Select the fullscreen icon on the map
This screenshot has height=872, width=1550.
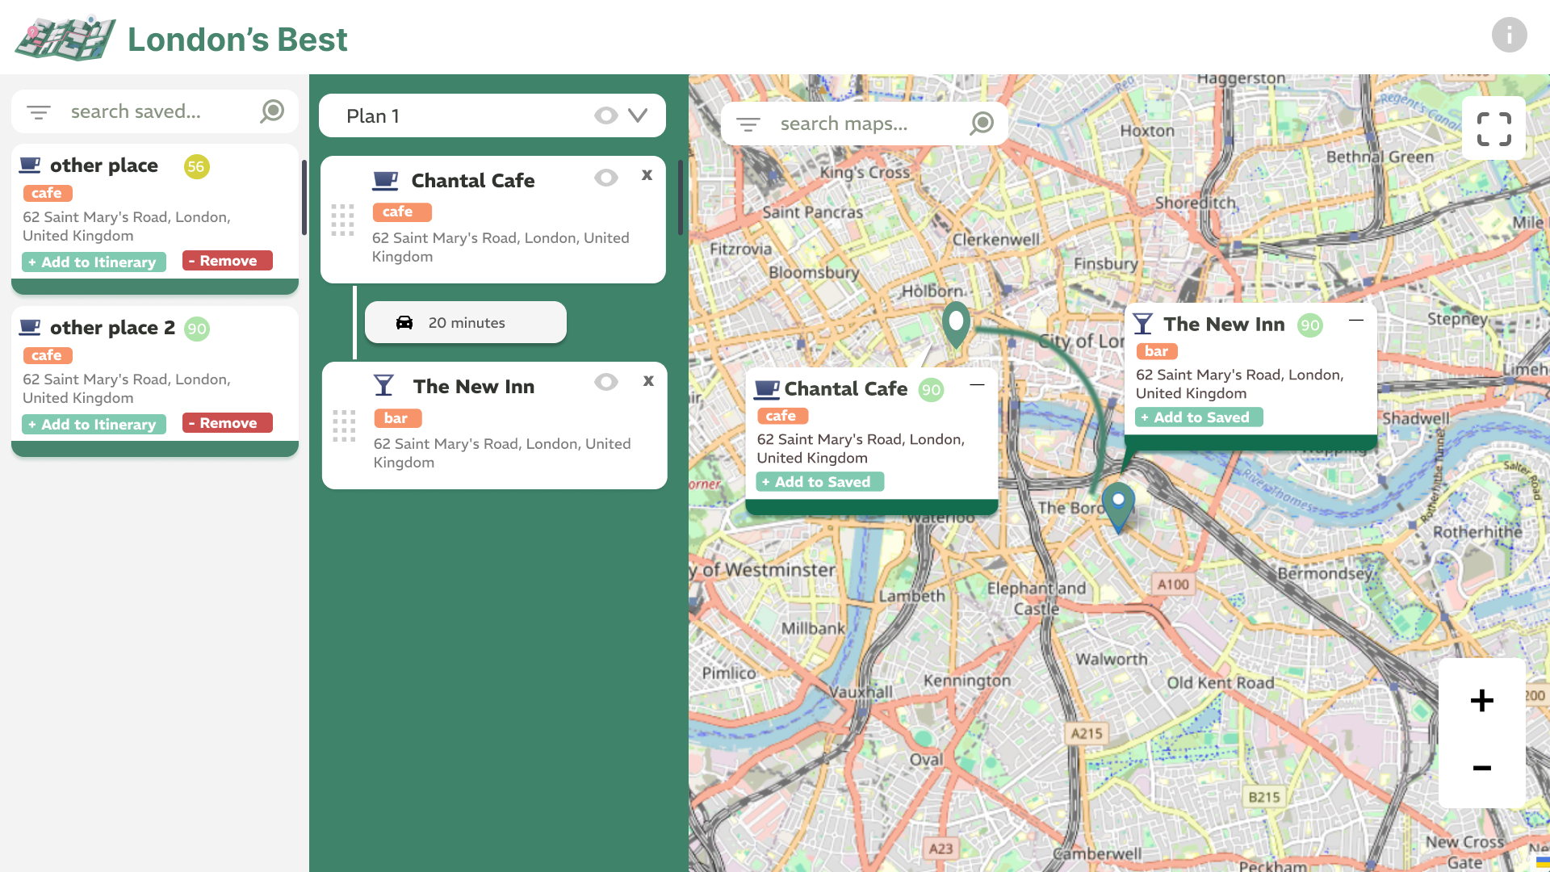(1493, 128)
